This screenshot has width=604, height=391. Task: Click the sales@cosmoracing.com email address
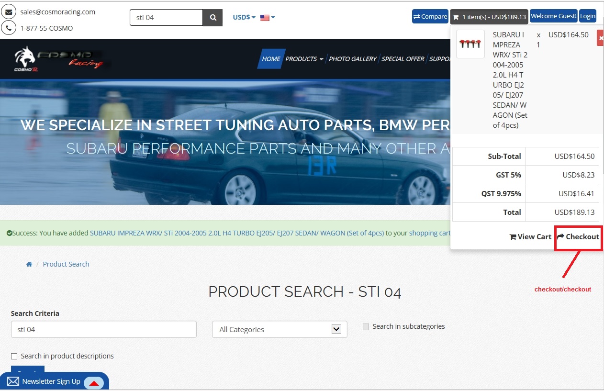point(58,12)
